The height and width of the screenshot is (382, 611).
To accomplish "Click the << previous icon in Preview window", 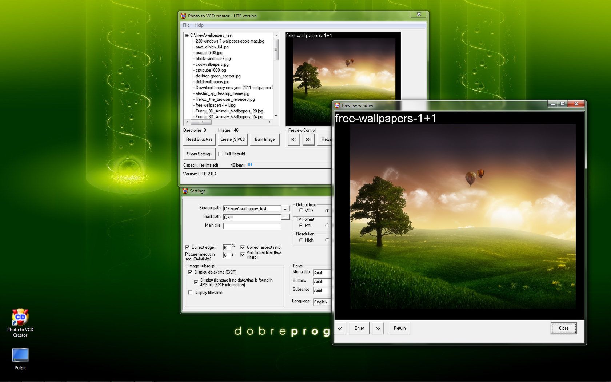I will pyautogui.click(x=340, y=328).
